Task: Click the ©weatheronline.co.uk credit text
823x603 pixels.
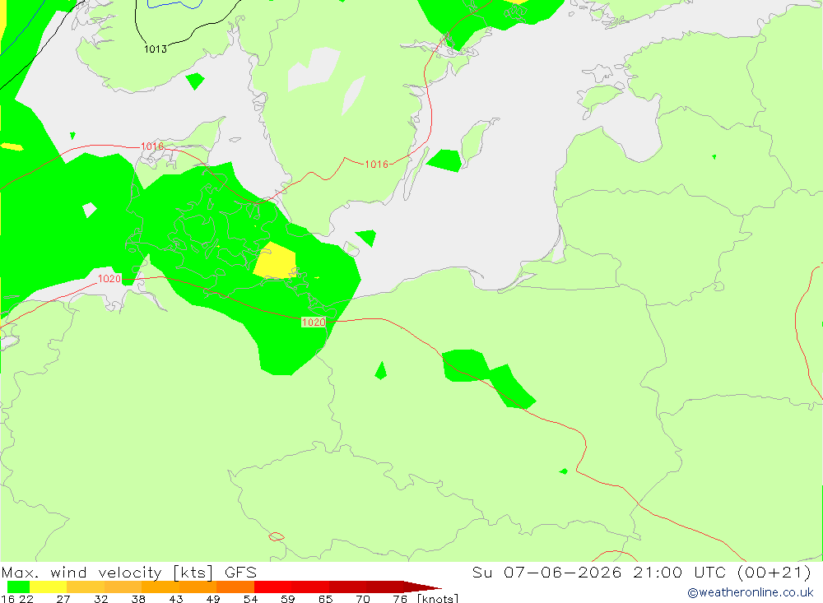Action: (750, 592)
